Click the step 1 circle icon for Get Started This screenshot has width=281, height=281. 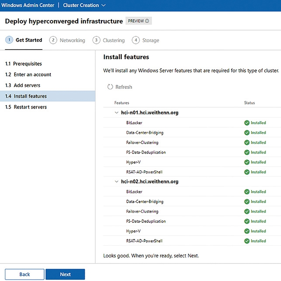[9, 40]
